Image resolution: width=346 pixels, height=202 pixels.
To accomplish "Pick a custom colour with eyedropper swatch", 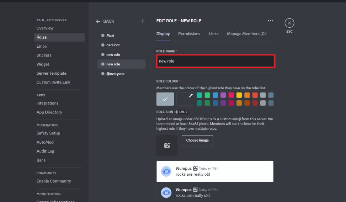I will click(x=185, y=99).
